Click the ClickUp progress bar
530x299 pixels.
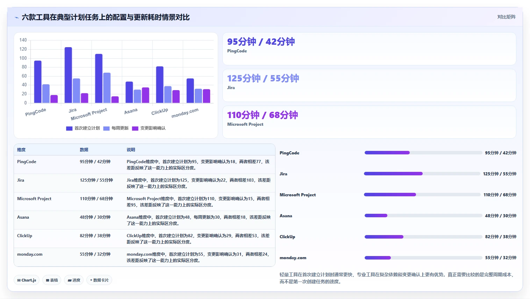tap(423, 236)
